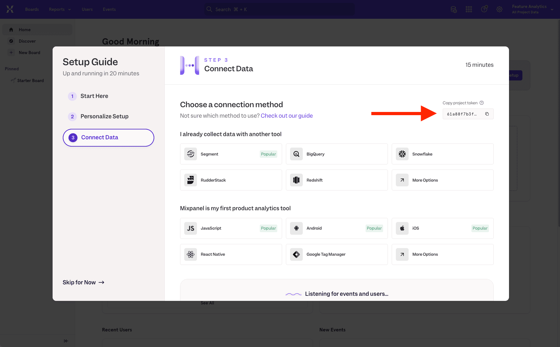Collapse the left sidebar with the arrow
Image resolution: width=560 pixels, height=347 pixels.
pyautogui.click(x=66, y=341)
